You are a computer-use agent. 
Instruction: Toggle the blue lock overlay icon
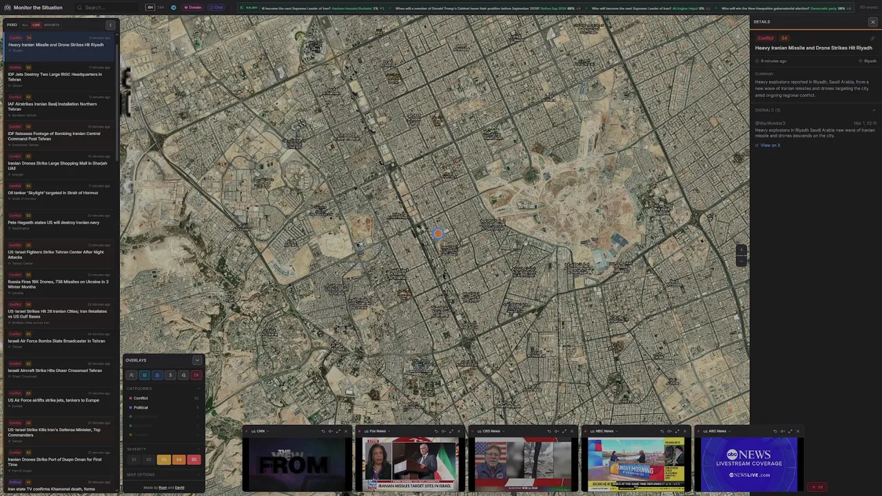tap(157, 375)
